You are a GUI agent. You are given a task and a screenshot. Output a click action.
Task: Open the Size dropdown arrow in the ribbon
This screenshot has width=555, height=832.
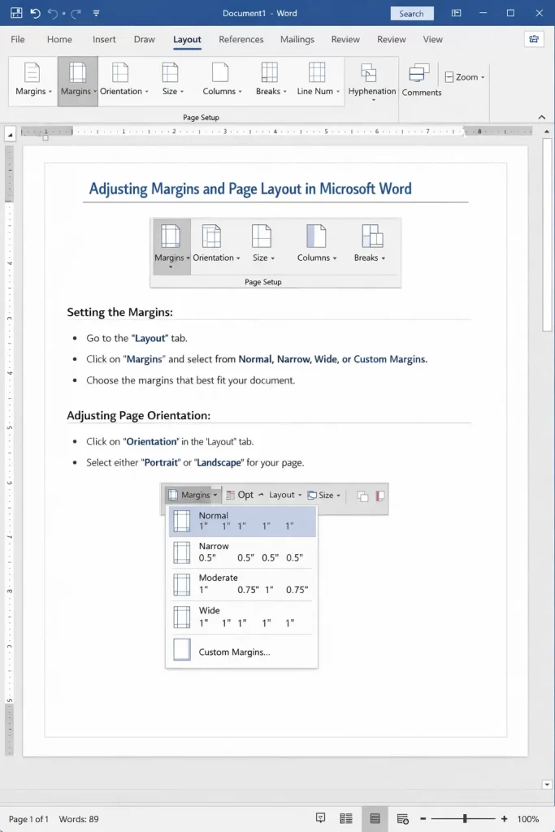tap(182, 92)
